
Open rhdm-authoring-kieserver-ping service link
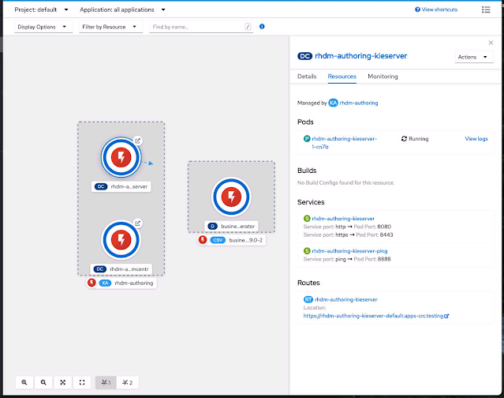point(349,250)
